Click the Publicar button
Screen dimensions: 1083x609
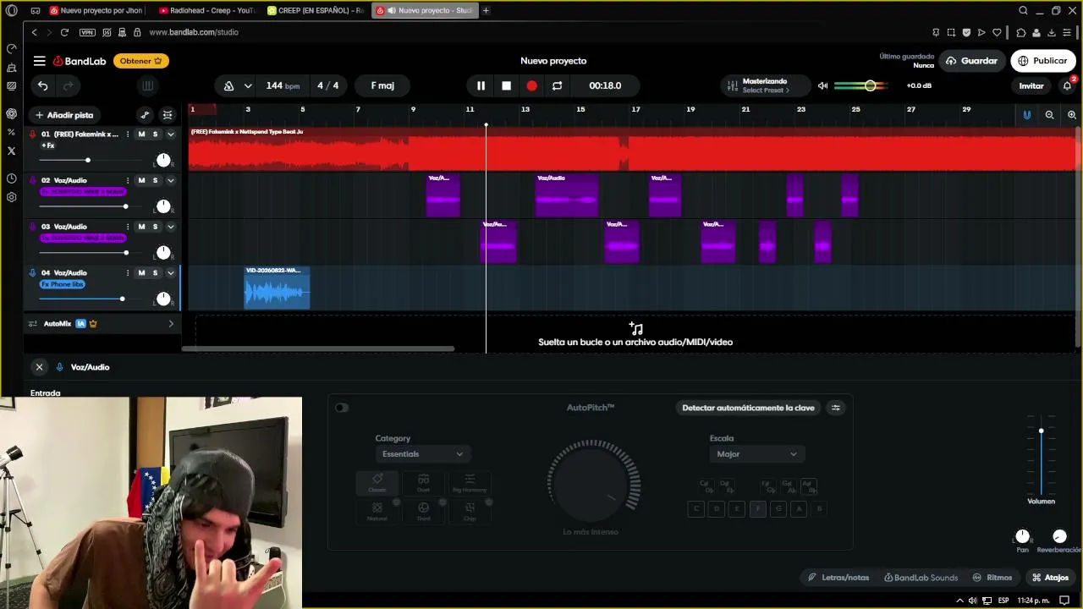click(1042, 61)
